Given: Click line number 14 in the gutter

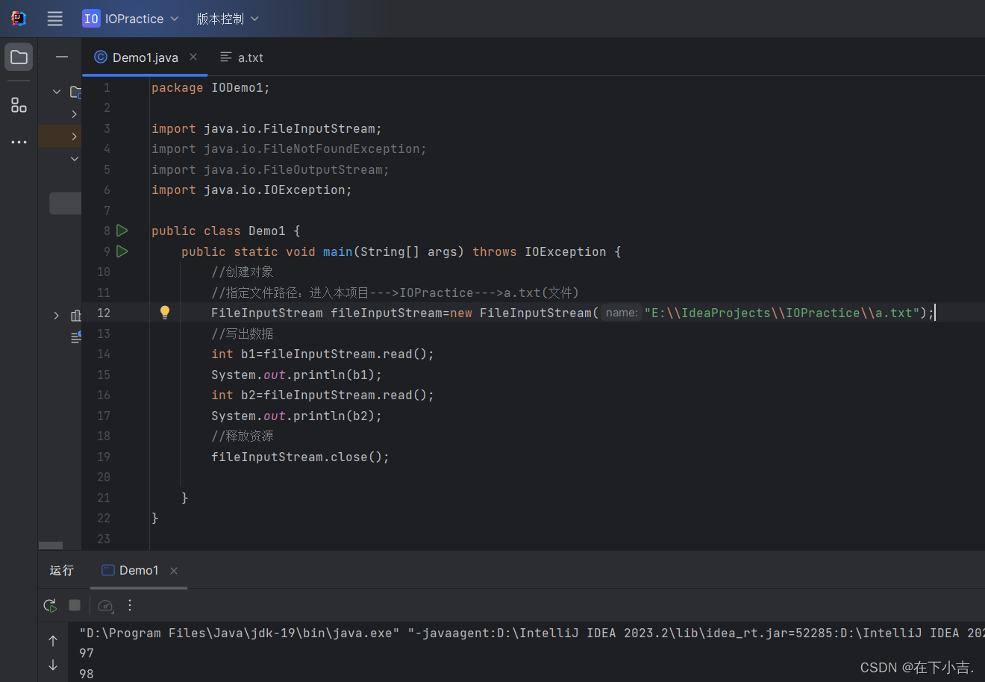Looking at the screenshot, I should tap(104, 354).
